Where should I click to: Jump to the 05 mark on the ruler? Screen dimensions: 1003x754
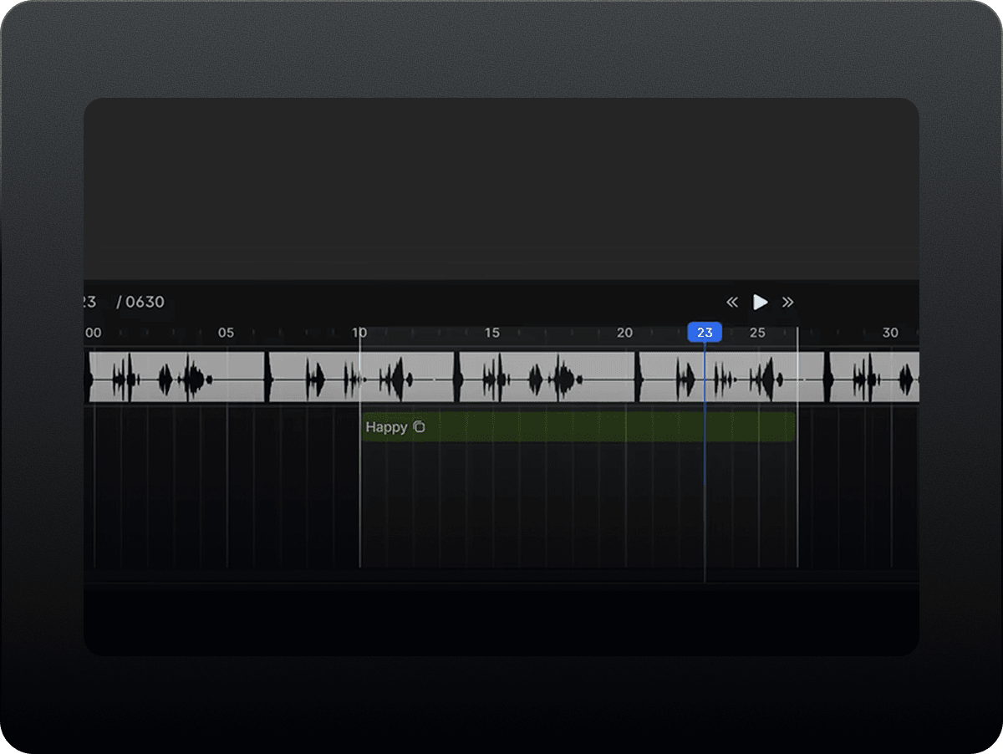[226, 333]
